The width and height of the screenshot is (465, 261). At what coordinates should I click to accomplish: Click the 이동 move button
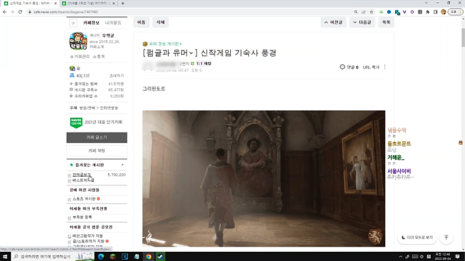pyautogui.click(x=141, y=22)
